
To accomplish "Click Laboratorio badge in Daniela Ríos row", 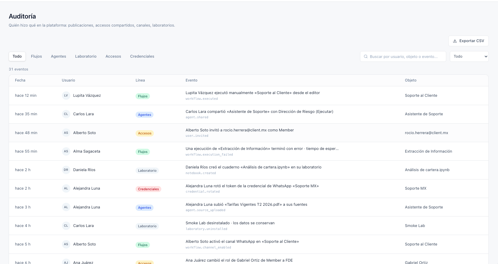I will [147, 171].
